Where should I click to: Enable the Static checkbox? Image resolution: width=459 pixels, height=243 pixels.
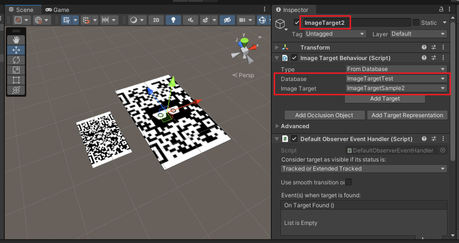416,22
